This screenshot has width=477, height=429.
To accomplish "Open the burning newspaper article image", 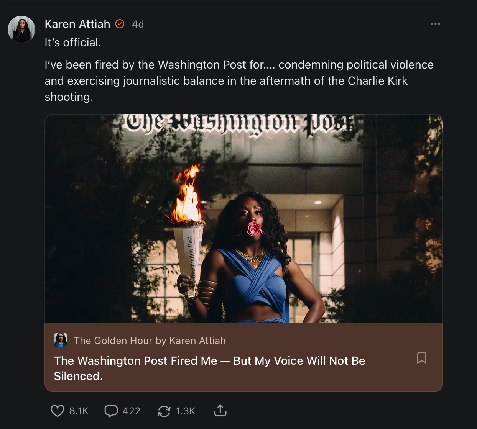I will pos(244,218).
